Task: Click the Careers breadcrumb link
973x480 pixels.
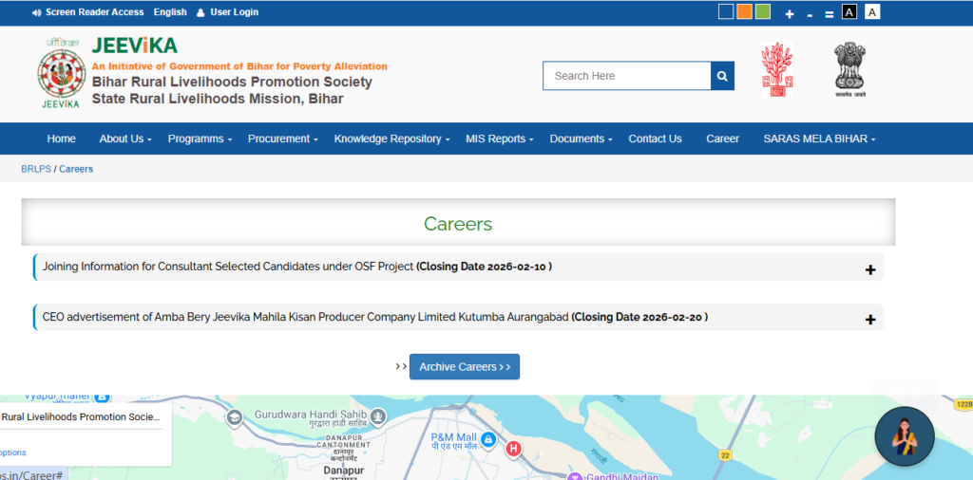Action: pyautogui.click(x=76, y=169)
